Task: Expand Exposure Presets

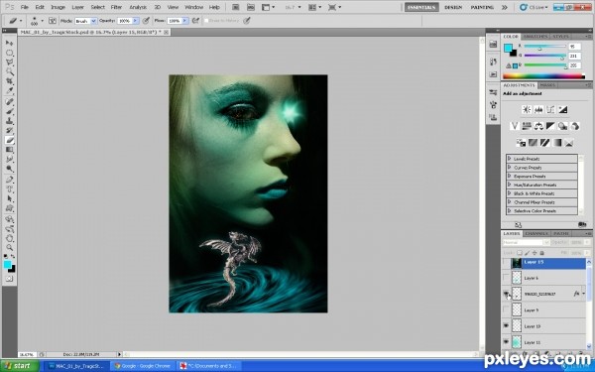Action: [x=510, y=177]
